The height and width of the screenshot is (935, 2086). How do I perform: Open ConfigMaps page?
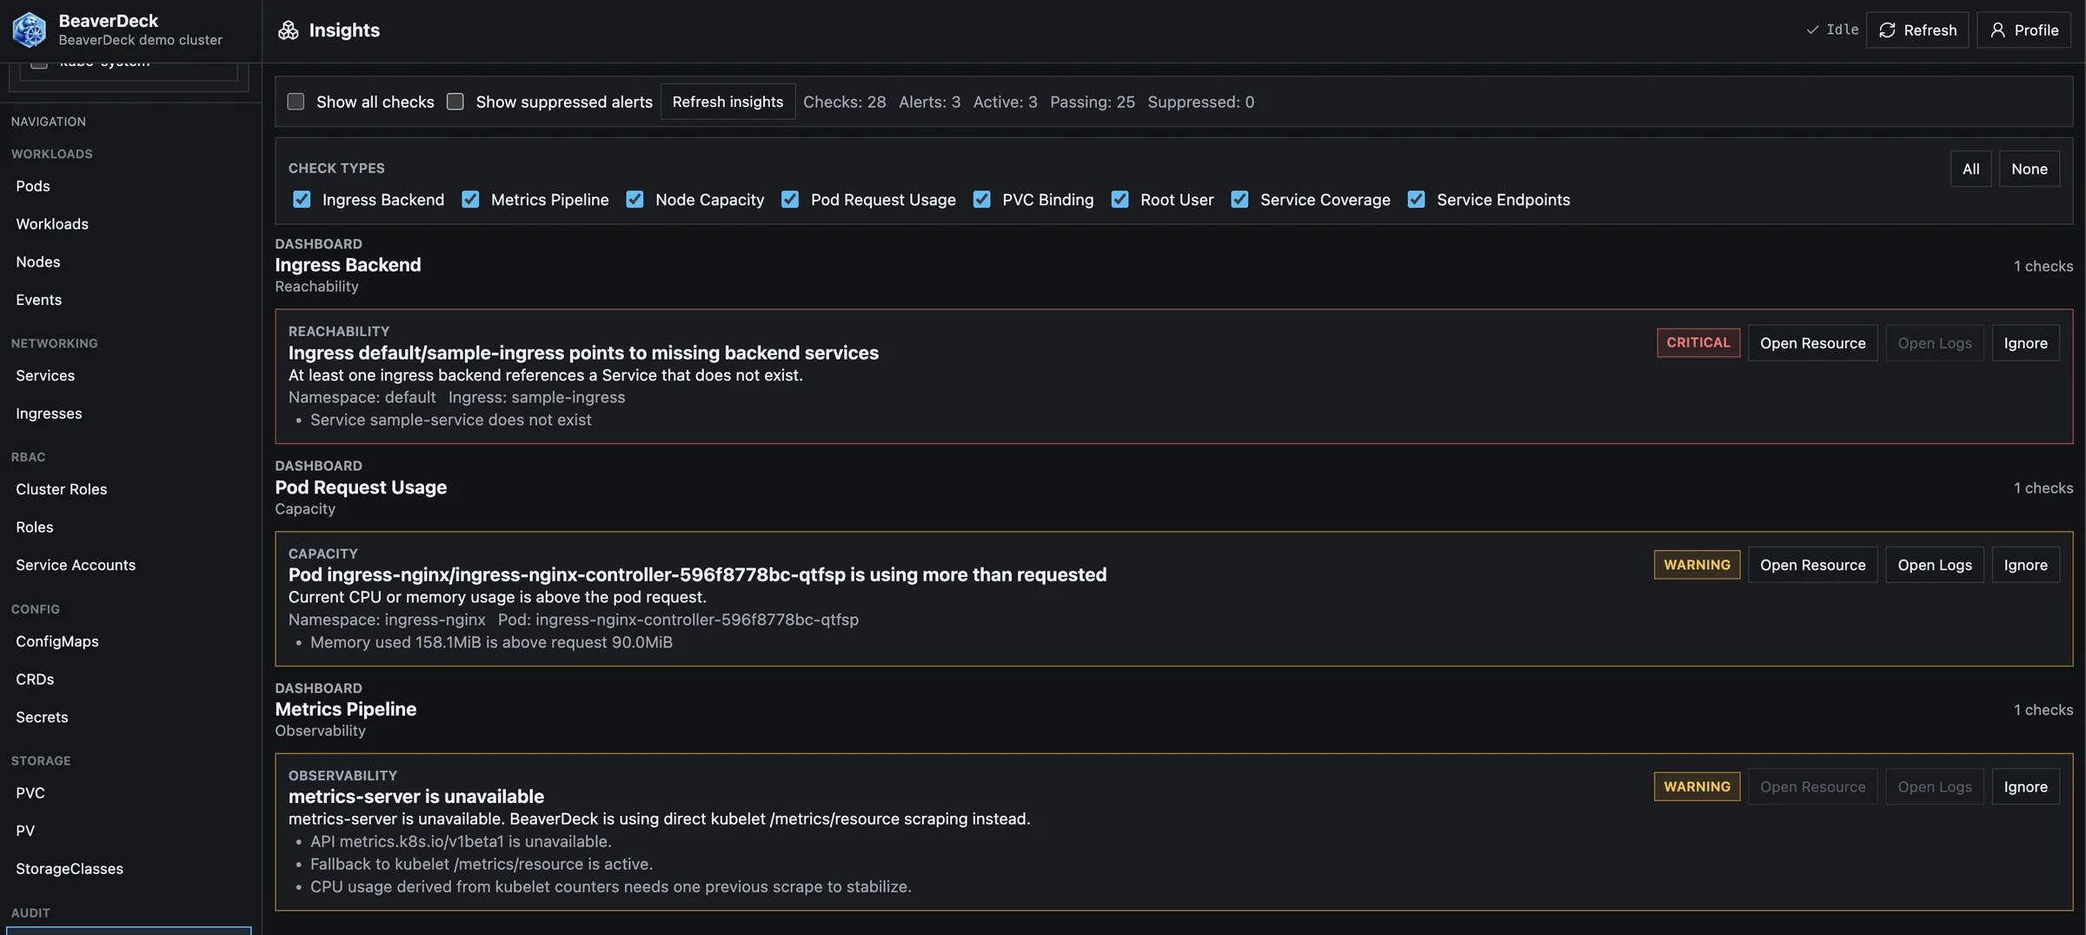click(x=57, y=641)
